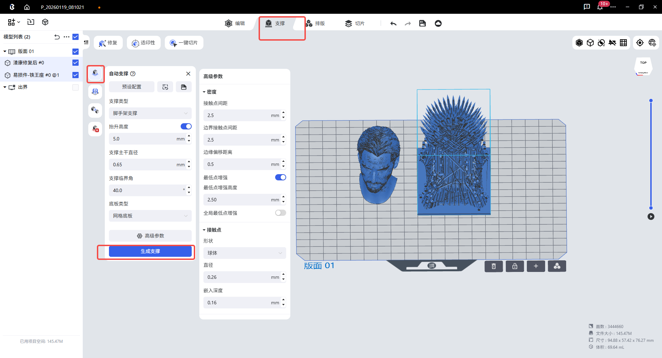The image size is (662, 358).
Task: Click the 3D box icon next to import
Action: [x=45, y=22]
